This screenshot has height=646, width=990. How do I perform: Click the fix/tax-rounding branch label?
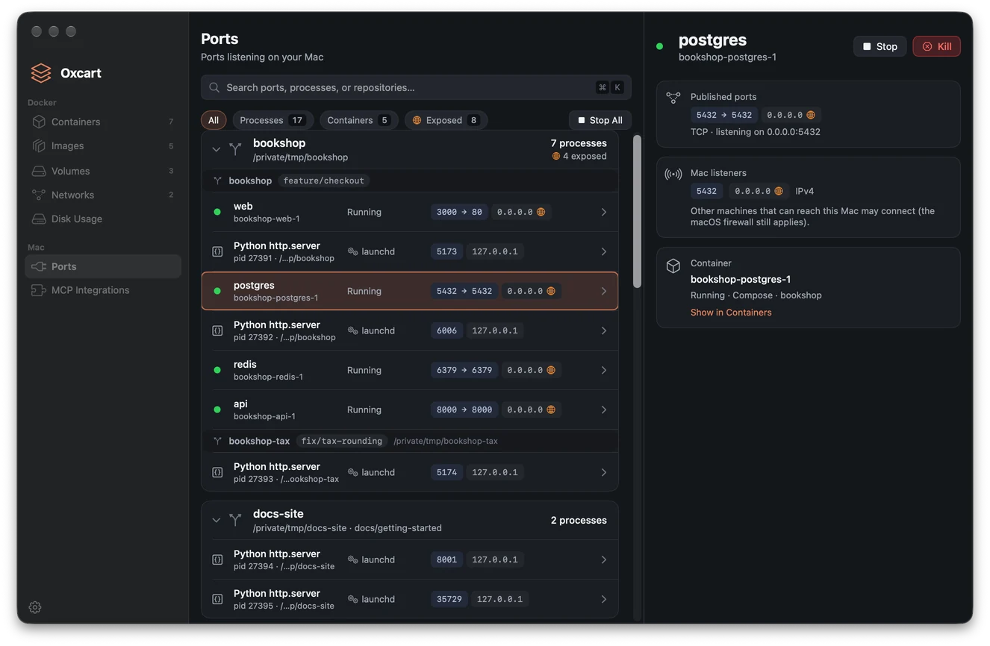342,441
